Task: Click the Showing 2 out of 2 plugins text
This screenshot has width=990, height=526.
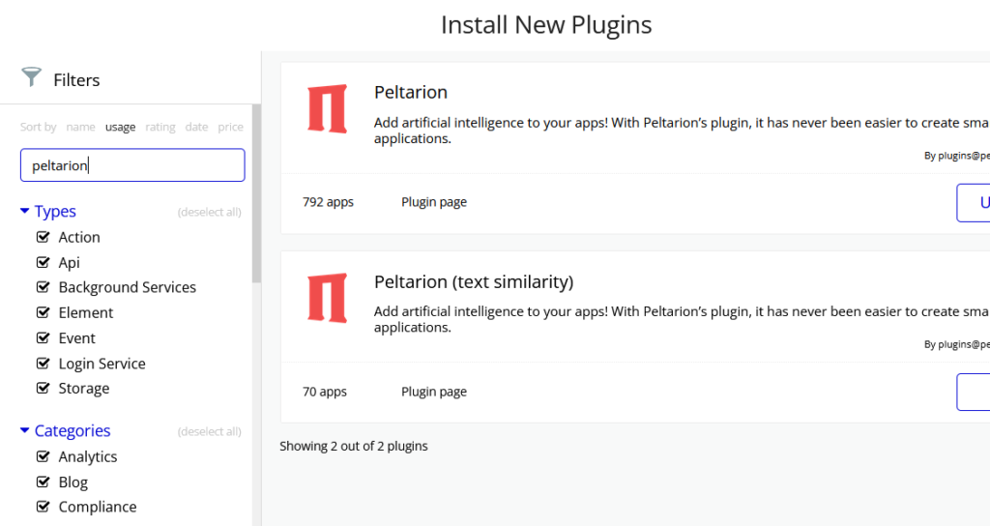Action: [x=354, y=446]
